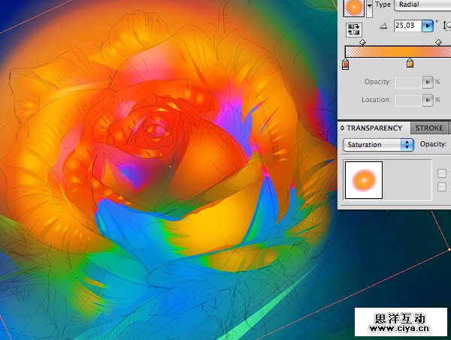Switch to the Stroke tab
451x340 pixels.
[429, 128]
